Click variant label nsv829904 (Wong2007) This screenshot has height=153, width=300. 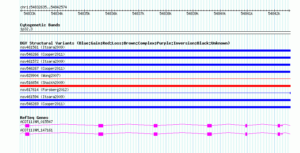pos(40,75)
